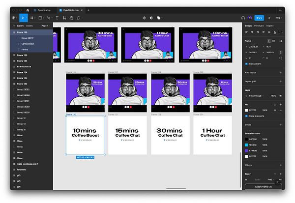Toggle fill visibility eye icon
295x203 pixels.
click(x=275, y=110)
